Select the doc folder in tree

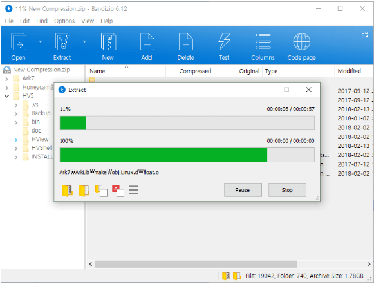pos(36,131)
